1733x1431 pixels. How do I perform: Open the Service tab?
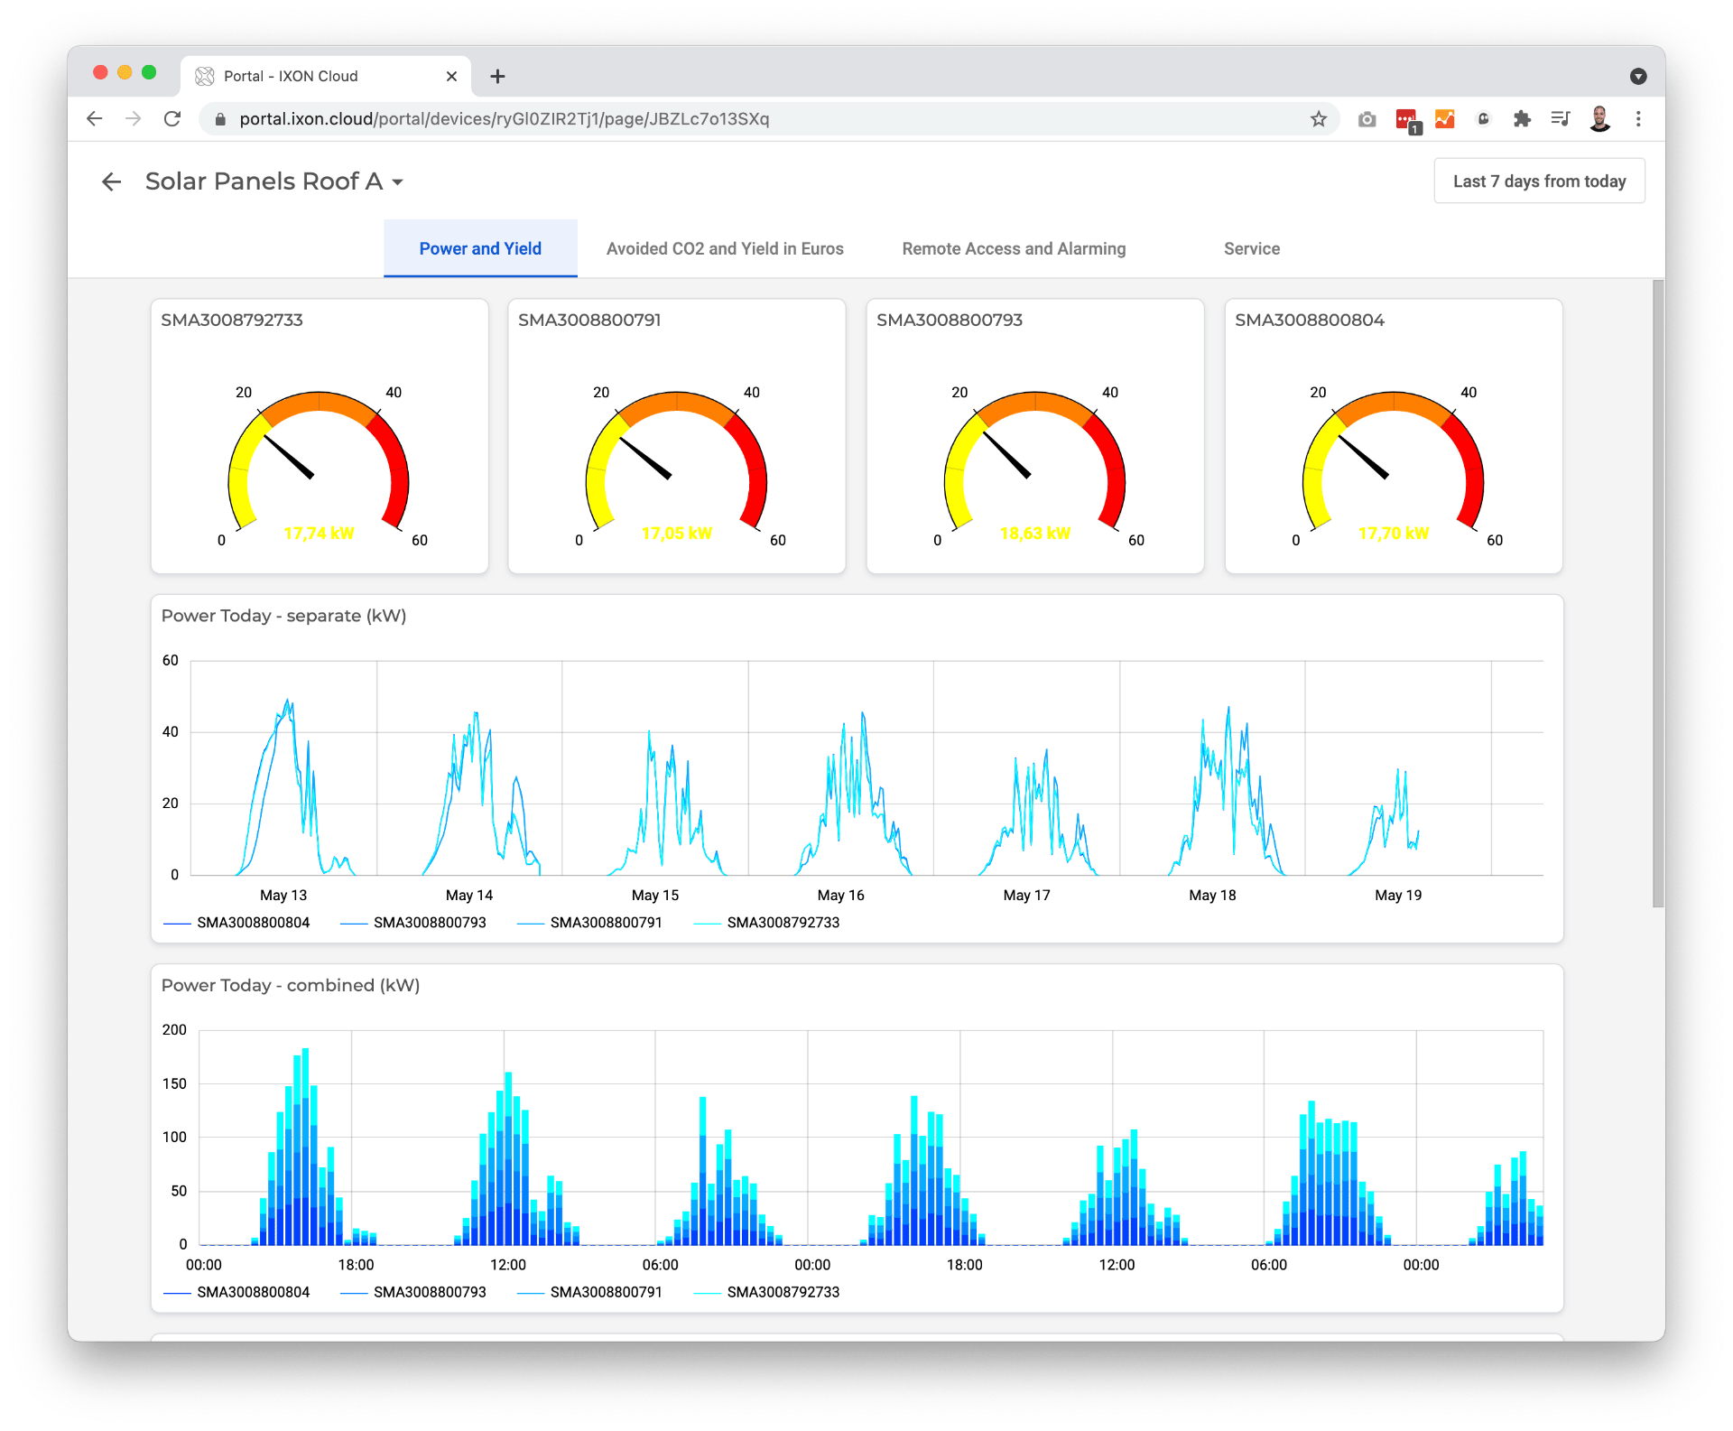(1251, 248)
